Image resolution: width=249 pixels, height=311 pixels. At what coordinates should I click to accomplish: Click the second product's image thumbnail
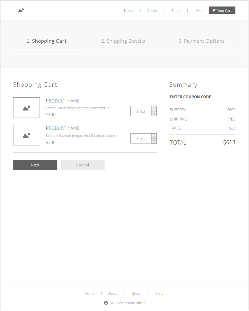(x=27, y=135)
